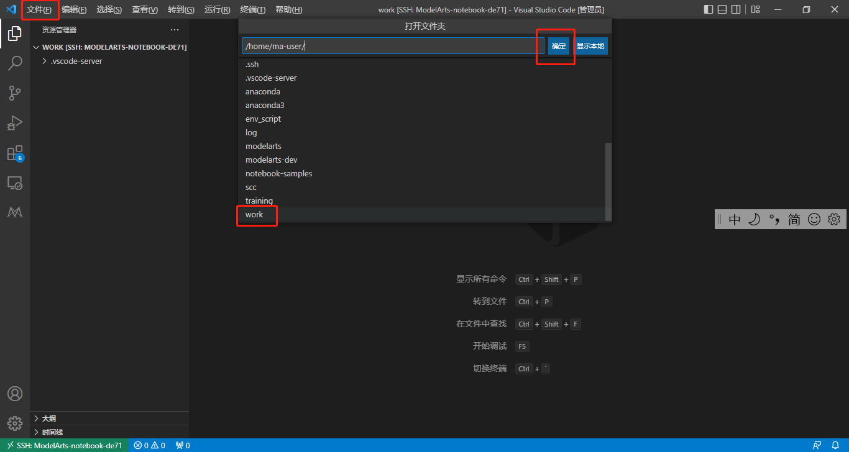Expand the 大纲 outline section

pyautogui.click(x=109, y=418)
